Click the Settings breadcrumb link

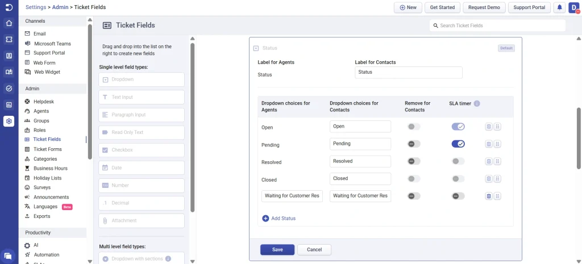36,7
